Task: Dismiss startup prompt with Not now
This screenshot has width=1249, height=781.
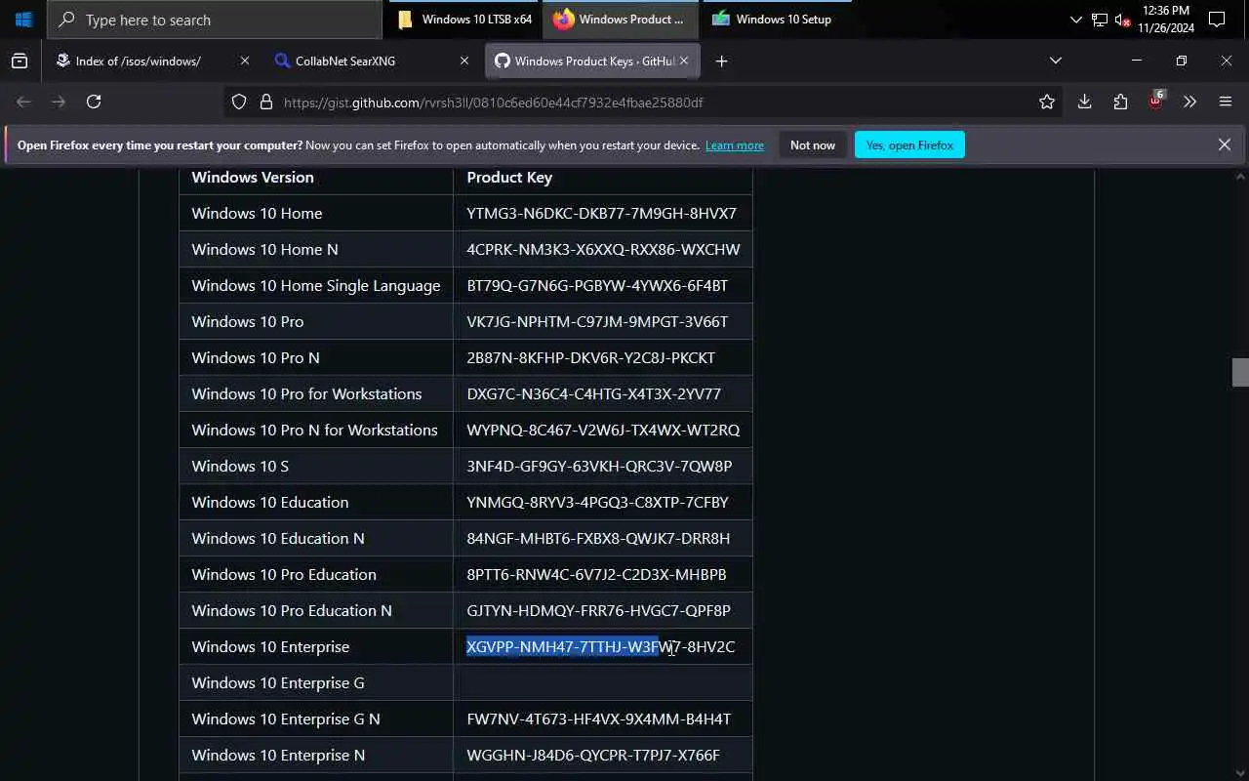Action: coord(813,144)
